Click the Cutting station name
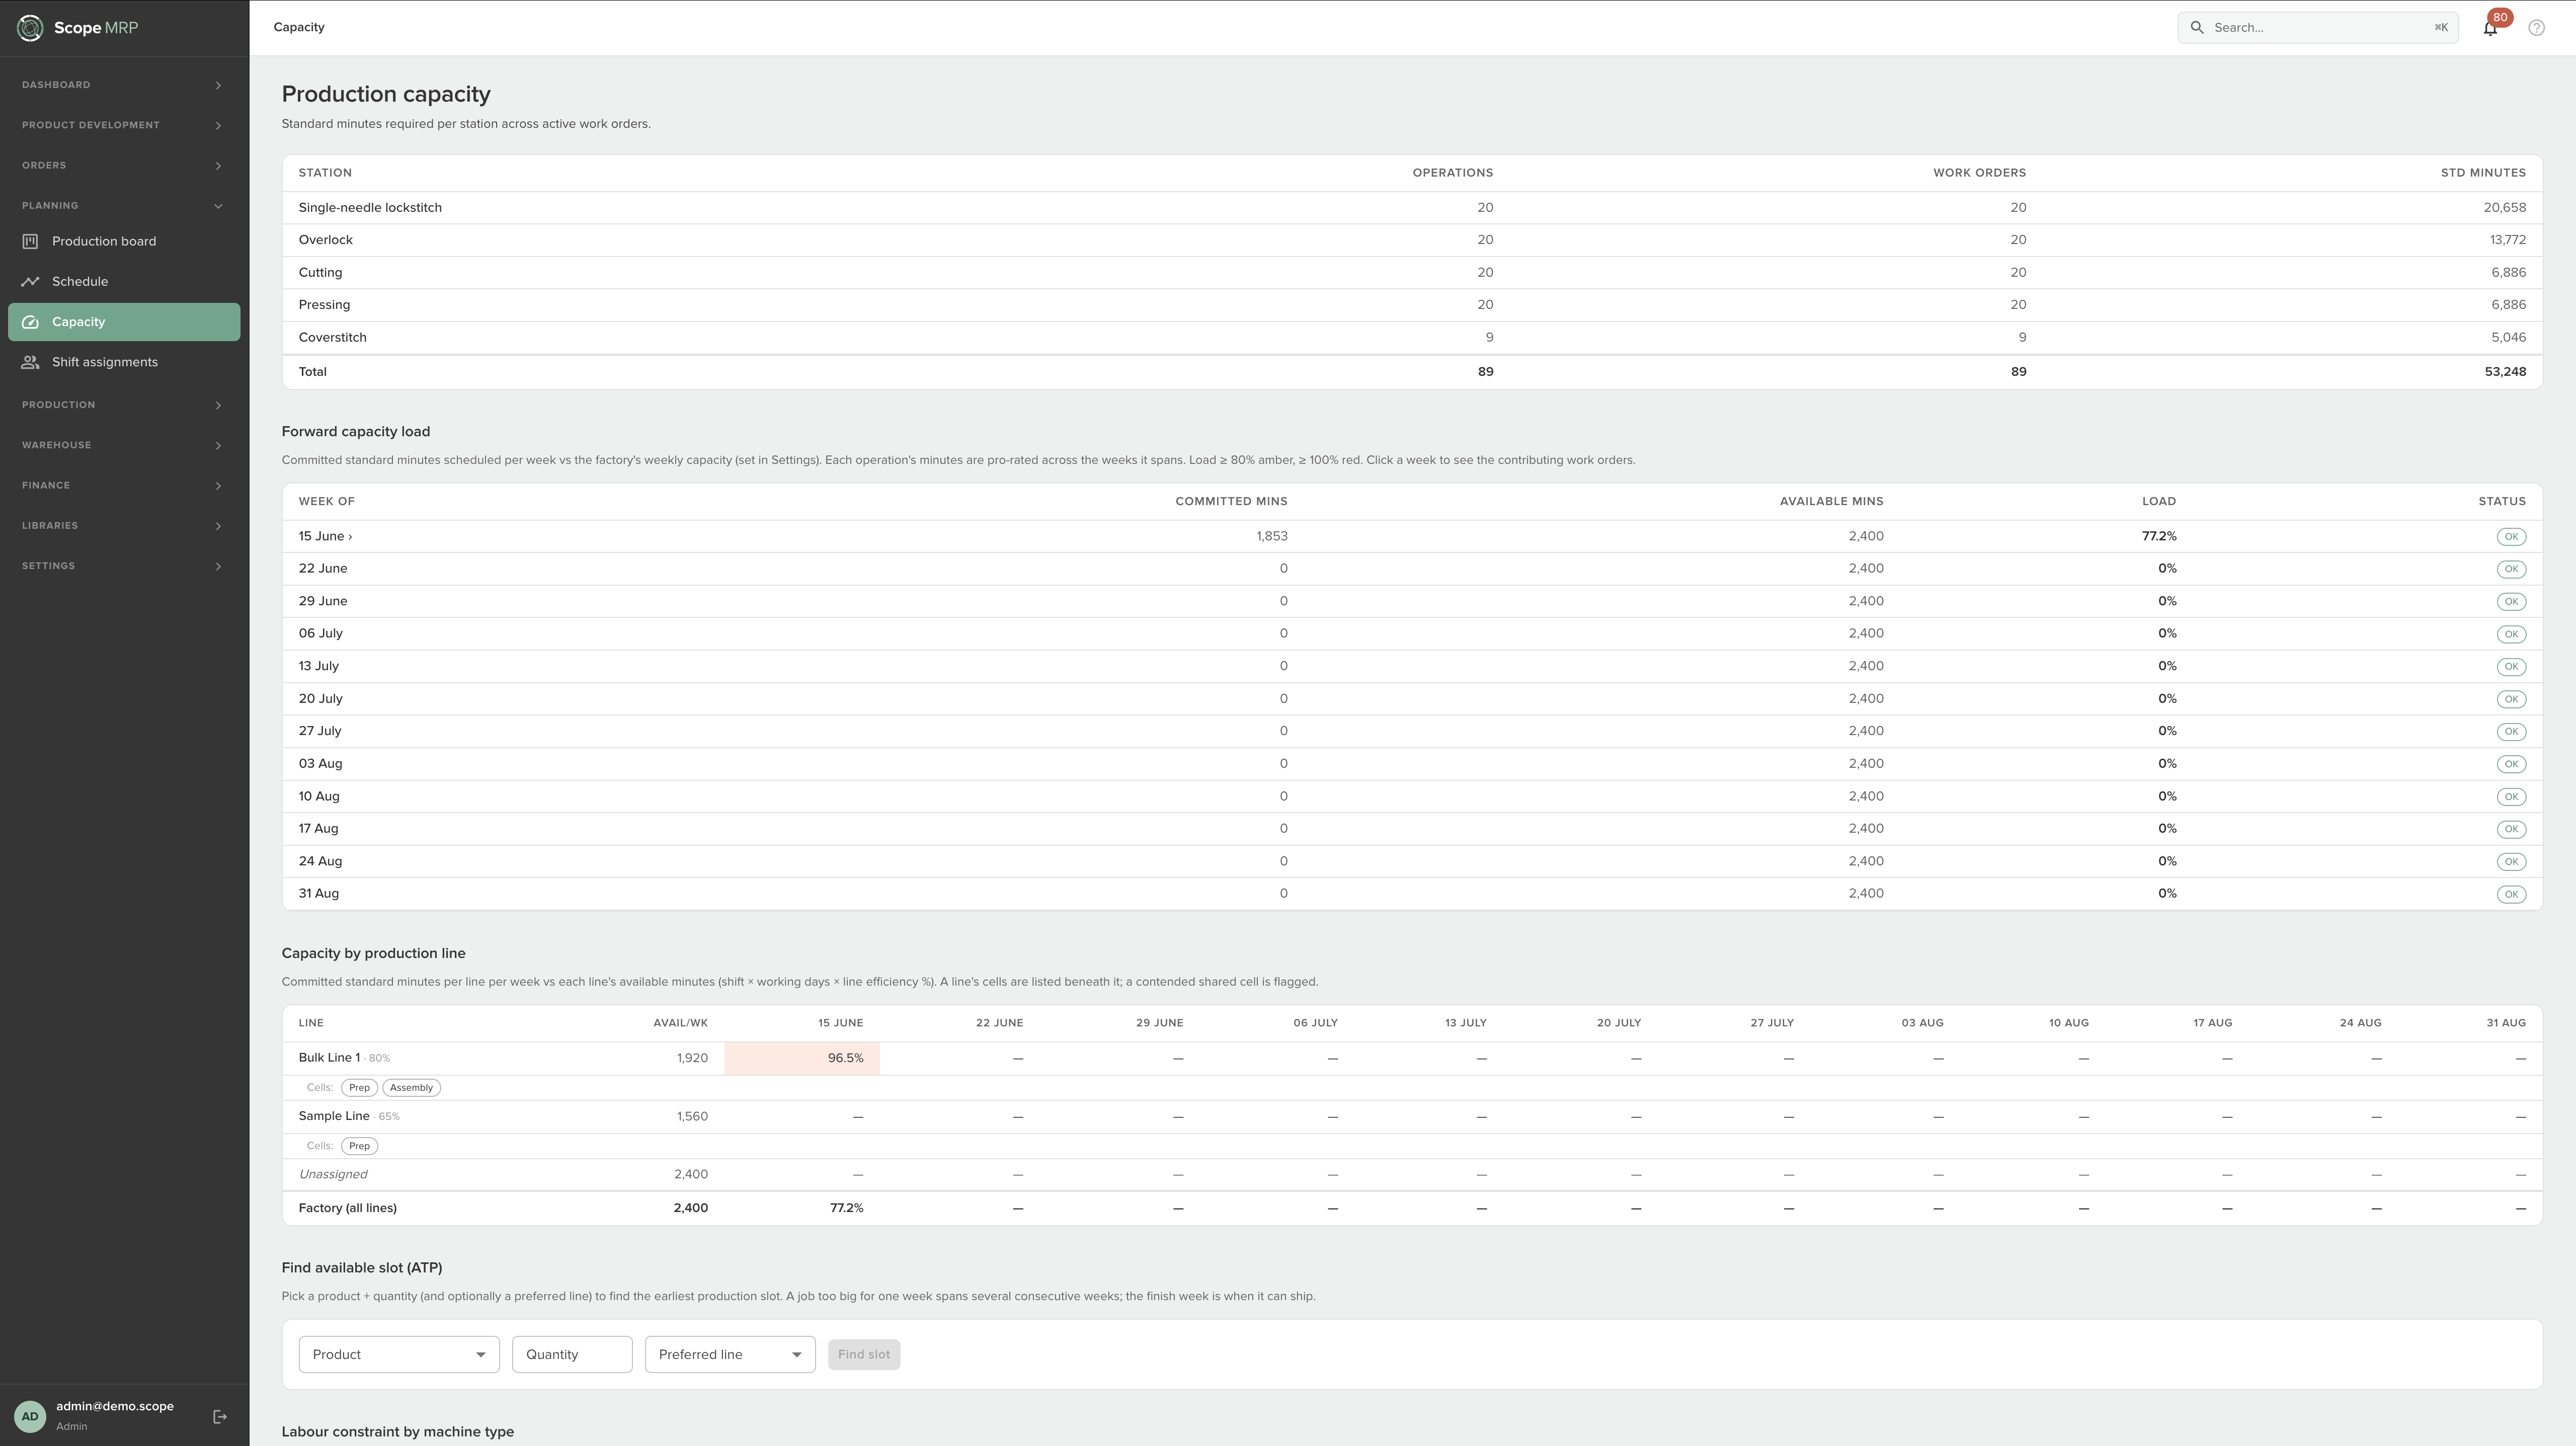 (320, 272)
